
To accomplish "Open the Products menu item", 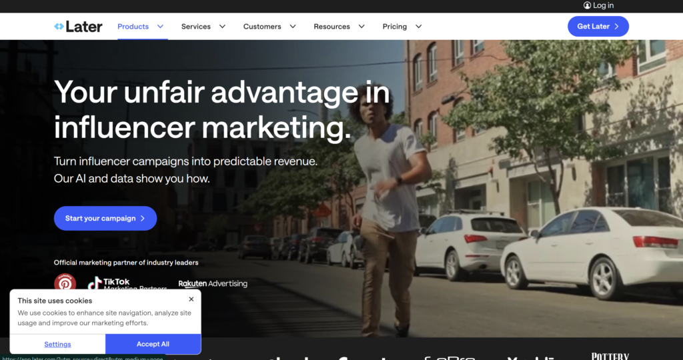I will coord(133,27).
